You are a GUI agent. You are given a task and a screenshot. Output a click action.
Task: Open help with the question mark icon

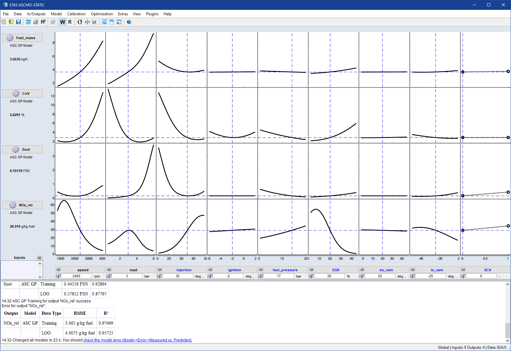click(x=129, y=22)
